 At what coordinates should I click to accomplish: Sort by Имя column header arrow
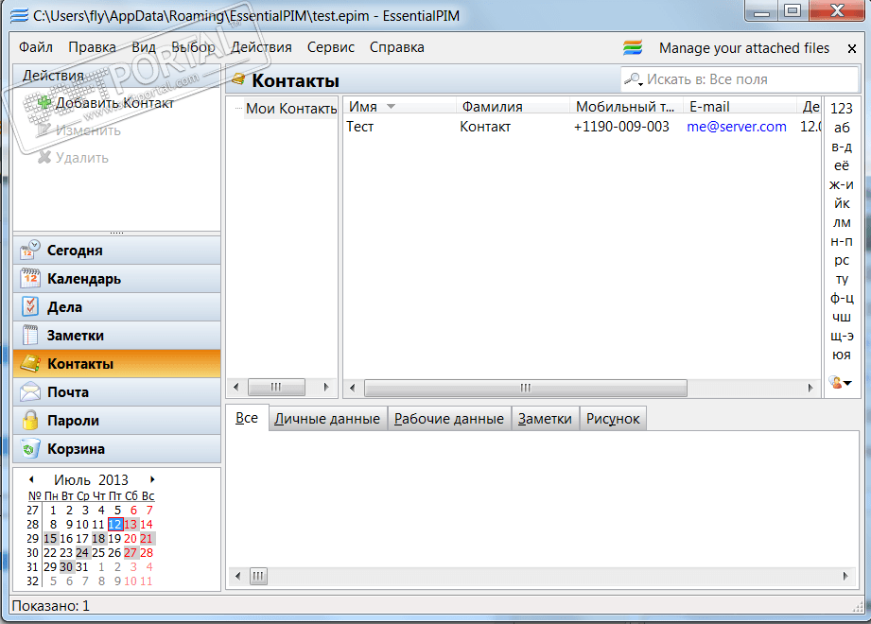392,107
